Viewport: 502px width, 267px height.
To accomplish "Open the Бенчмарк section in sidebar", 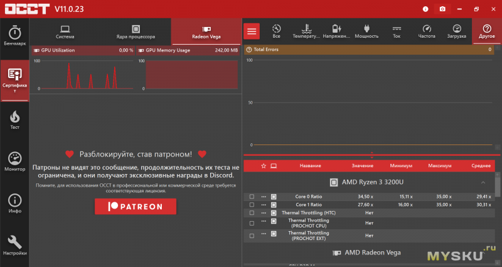I will click(x=14, y=36).
